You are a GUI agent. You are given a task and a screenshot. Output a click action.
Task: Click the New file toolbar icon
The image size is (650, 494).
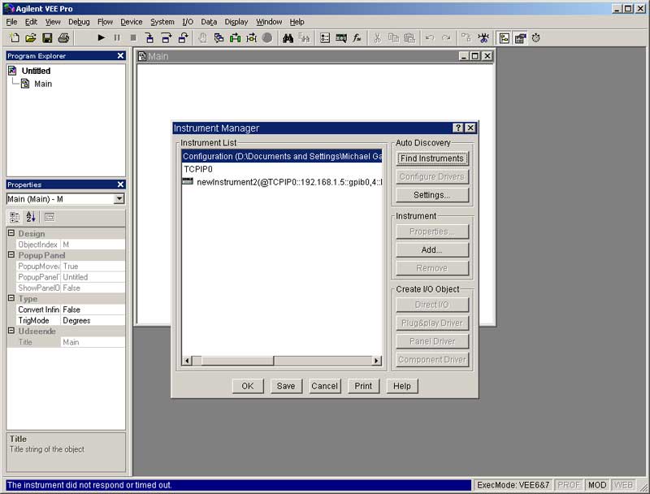[x=14, y=38]
